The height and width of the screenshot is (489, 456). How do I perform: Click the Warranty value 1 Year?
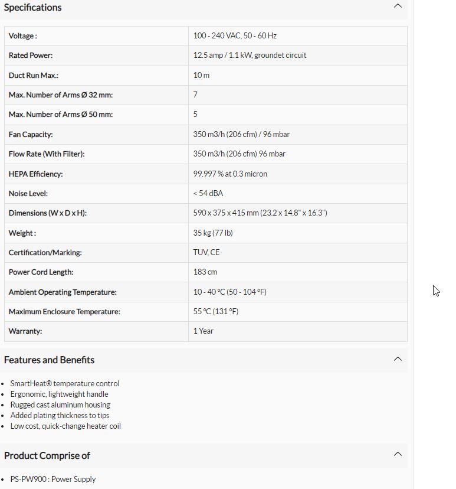(x=204, y=331)
